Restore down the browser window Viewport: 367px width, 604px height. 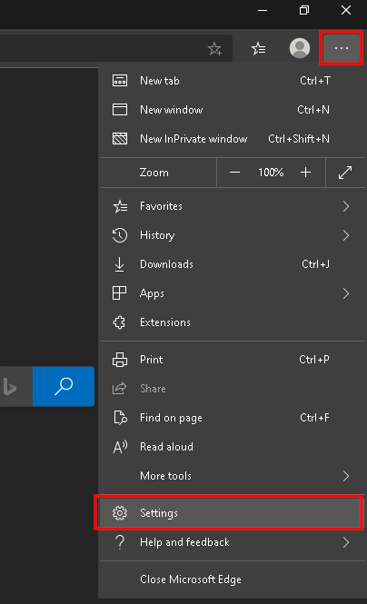tap(304, 10)
